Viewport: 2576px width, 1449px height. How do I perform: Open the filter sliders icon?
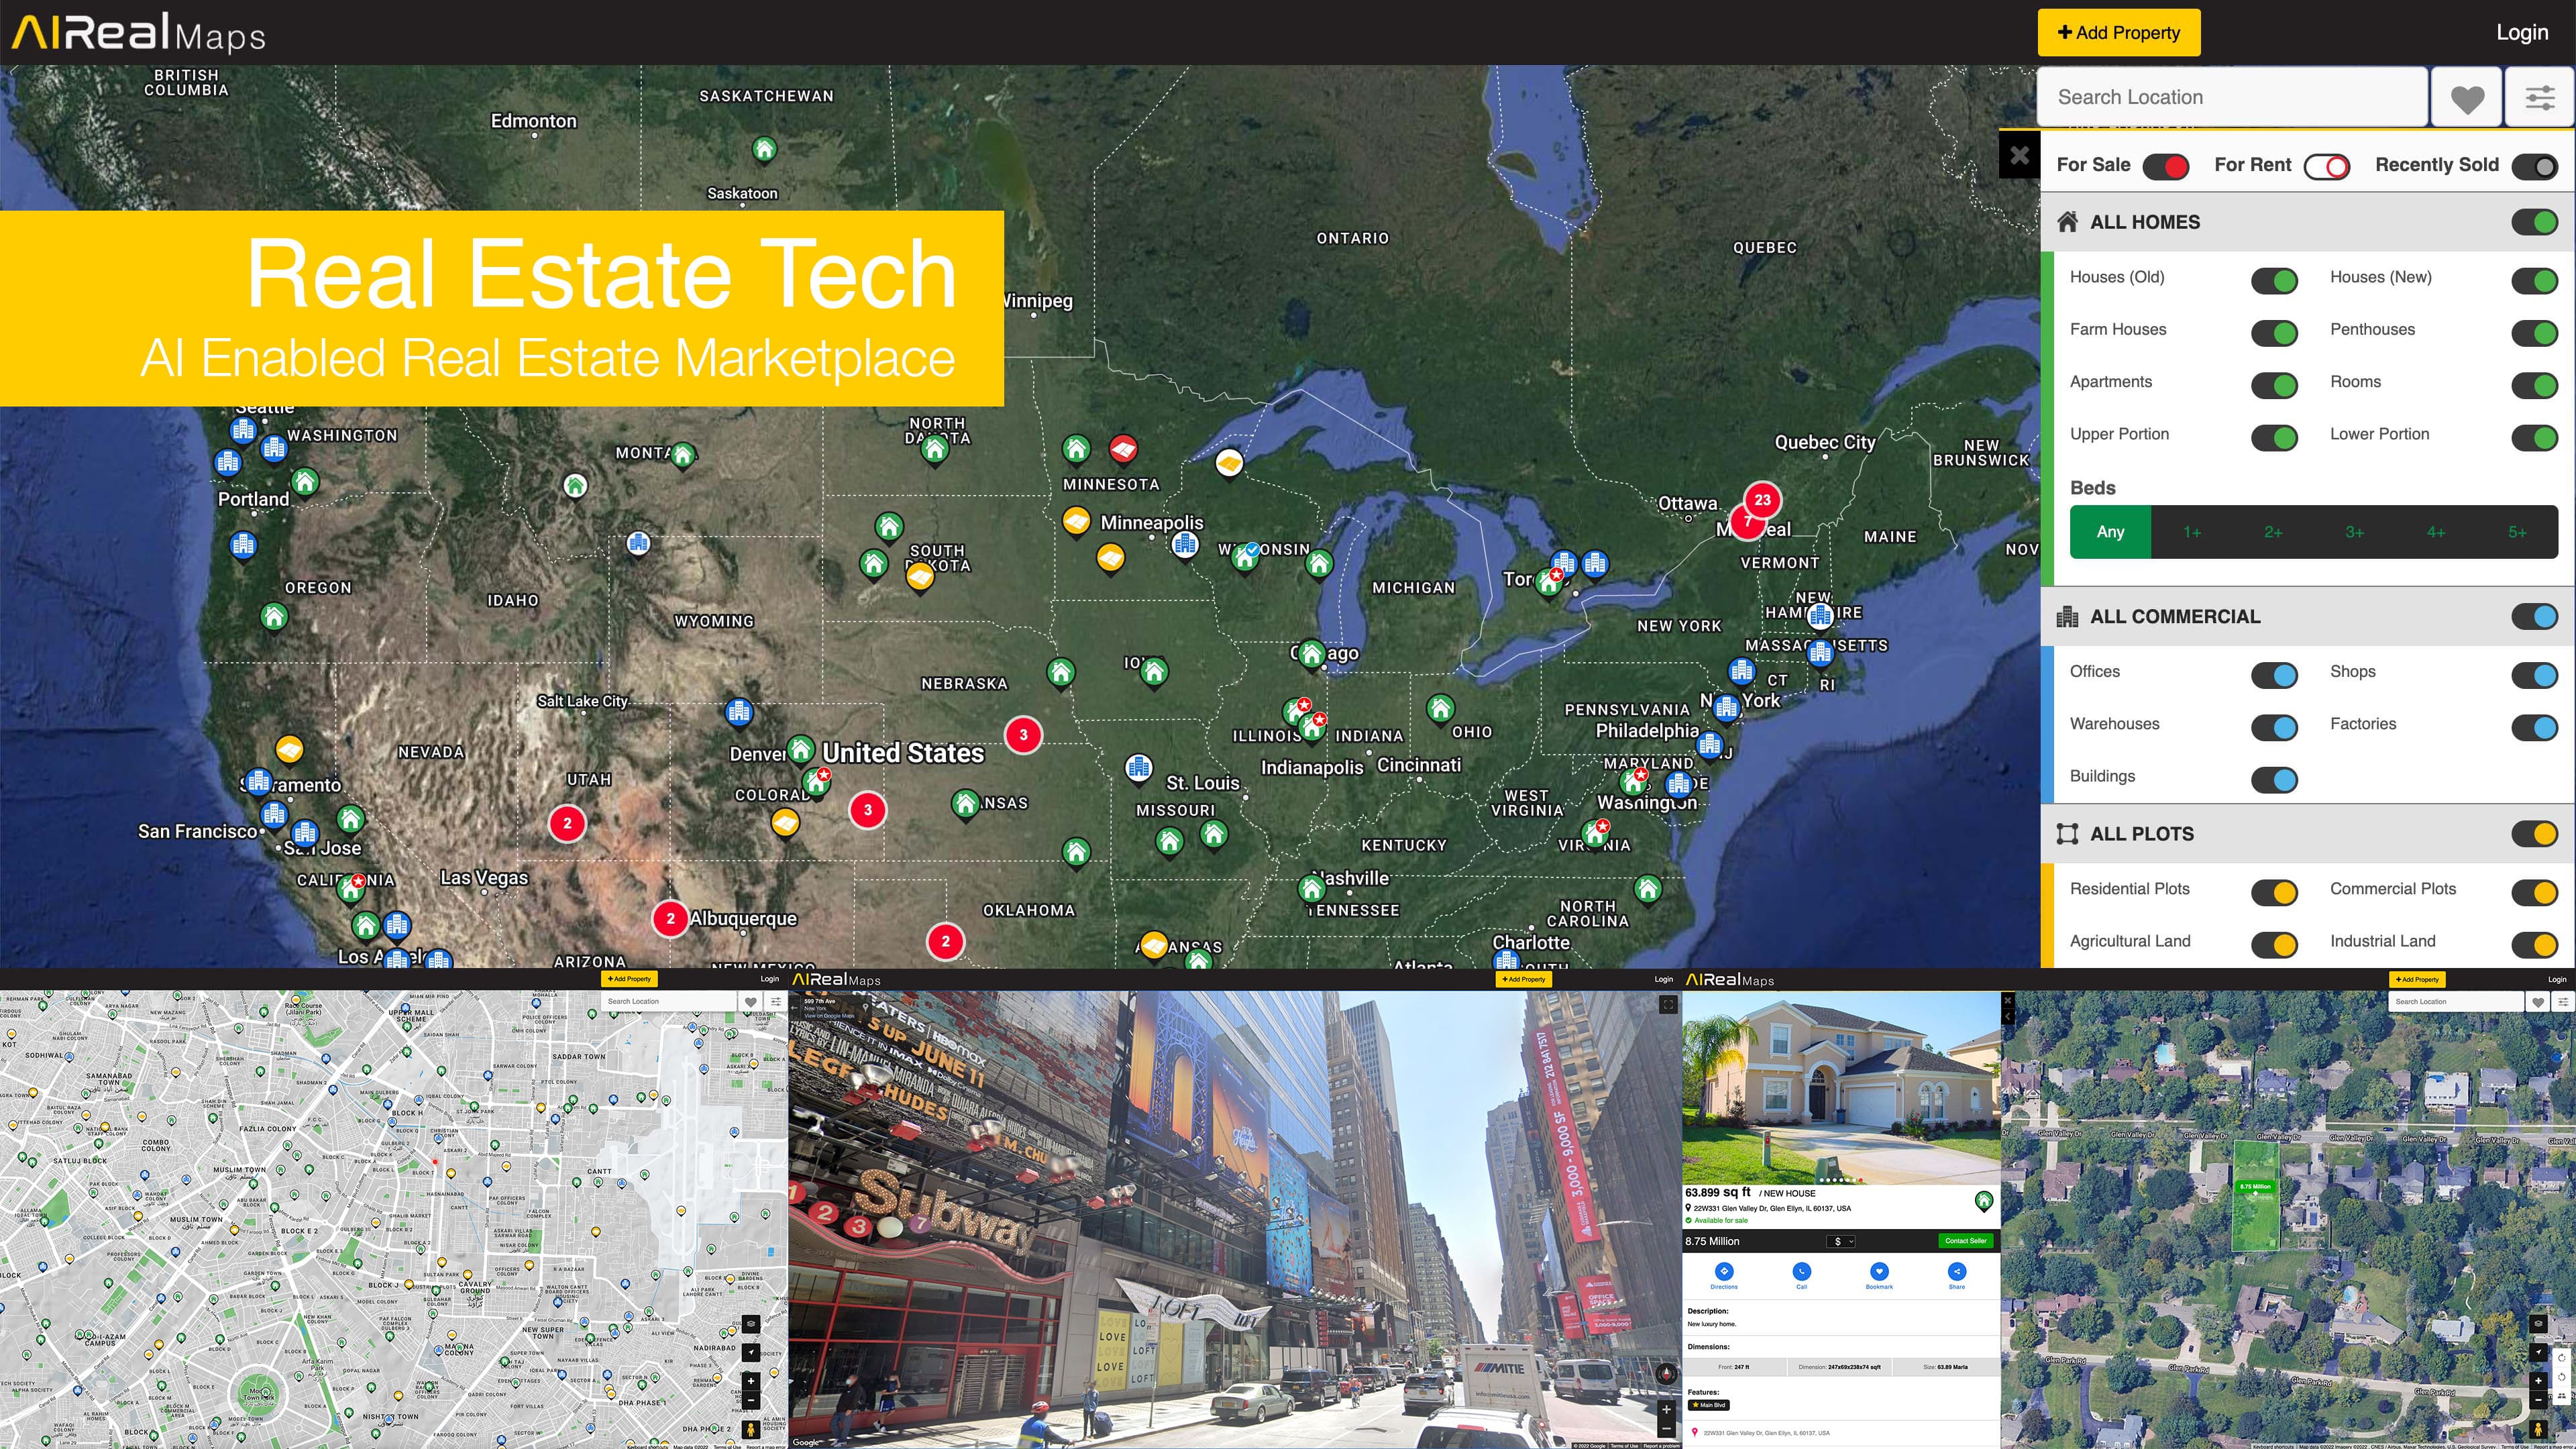coord(2540,98)
